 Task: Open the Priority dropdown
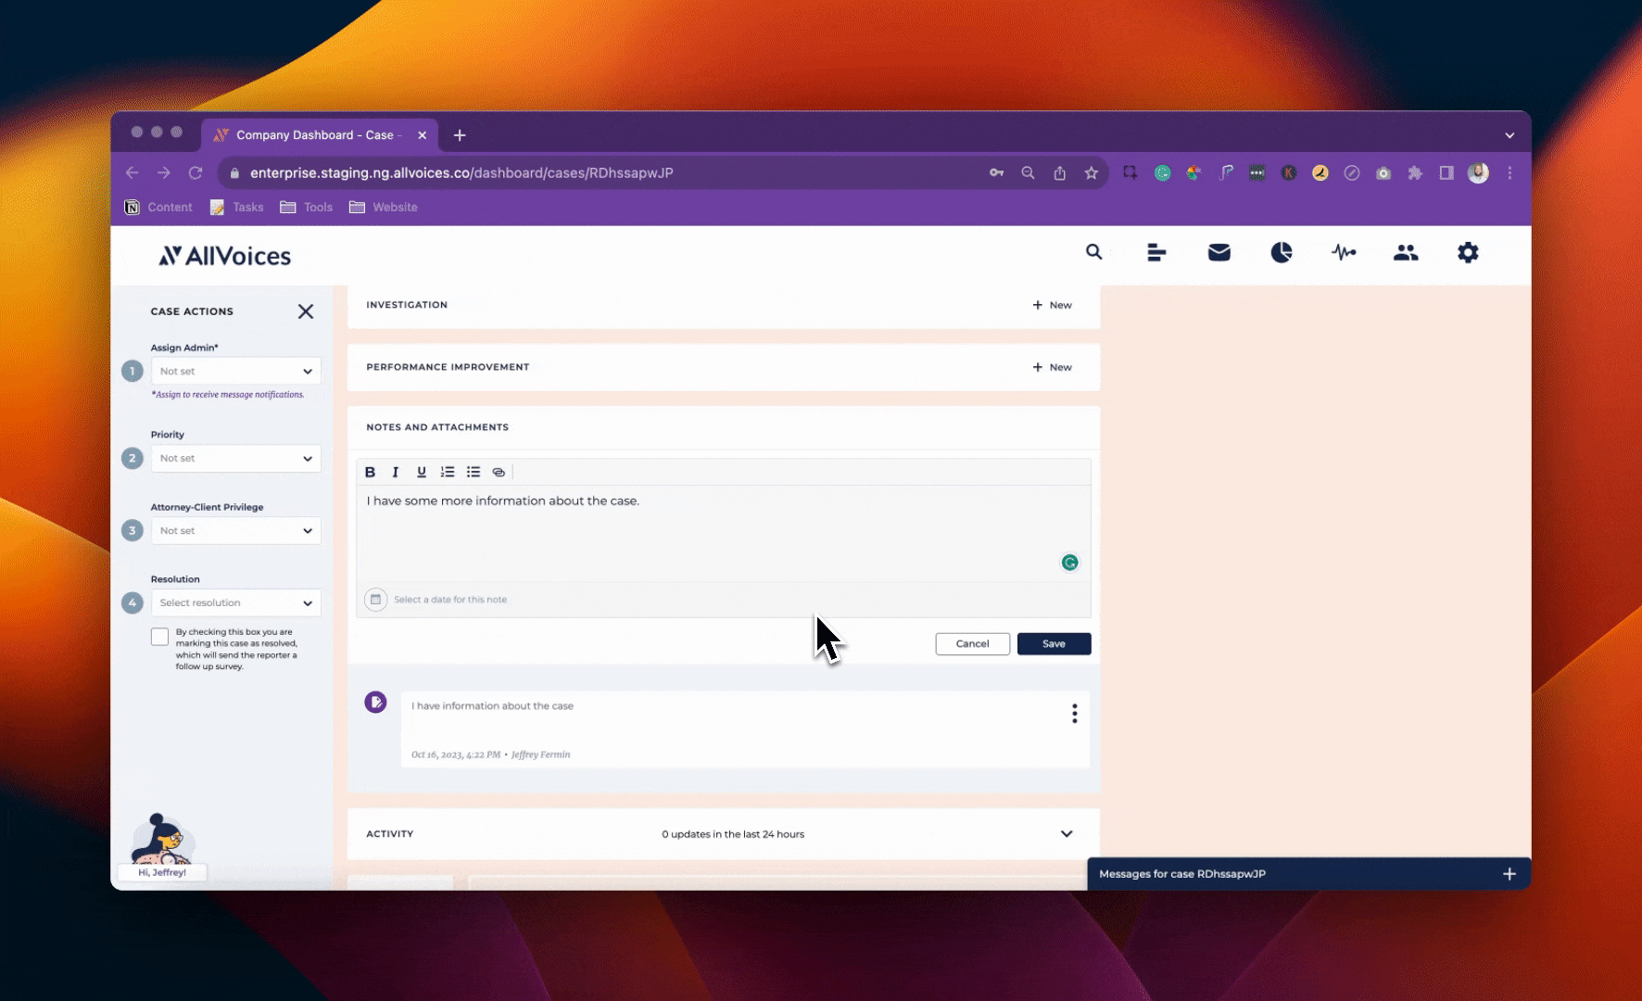click(236, 458)
